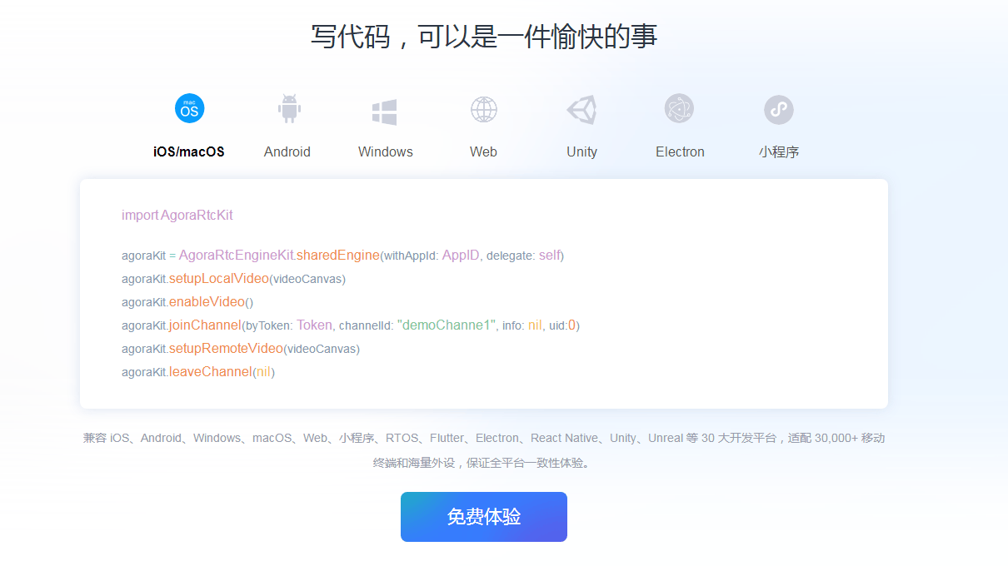Switch to the Unity tab label

(581, 151)
